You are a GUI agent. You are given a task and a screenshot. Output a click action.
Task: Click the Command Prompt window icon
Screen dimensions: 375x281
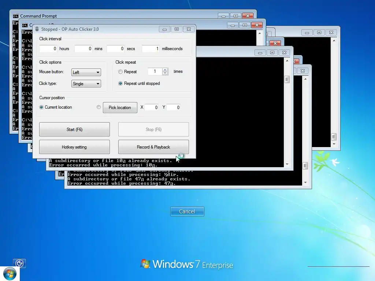pyautogui.click(x=15, y=16)
